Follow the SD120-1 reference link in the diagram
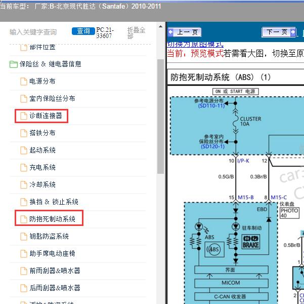 212,146
